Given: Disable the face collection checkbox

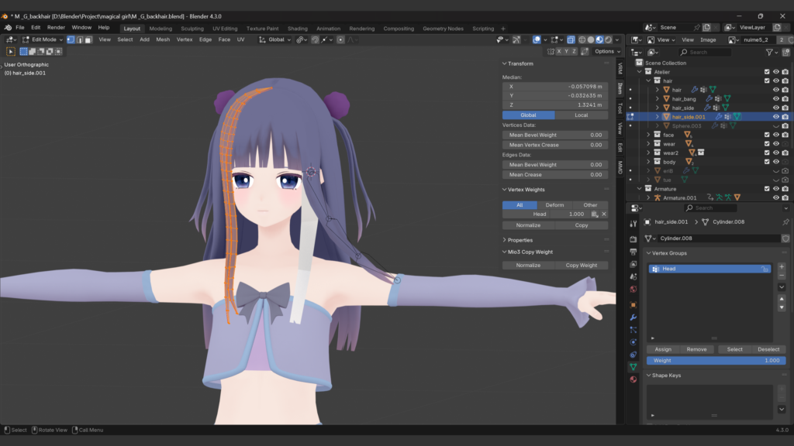Looking at the screenshot, I should tap(767, 134).
